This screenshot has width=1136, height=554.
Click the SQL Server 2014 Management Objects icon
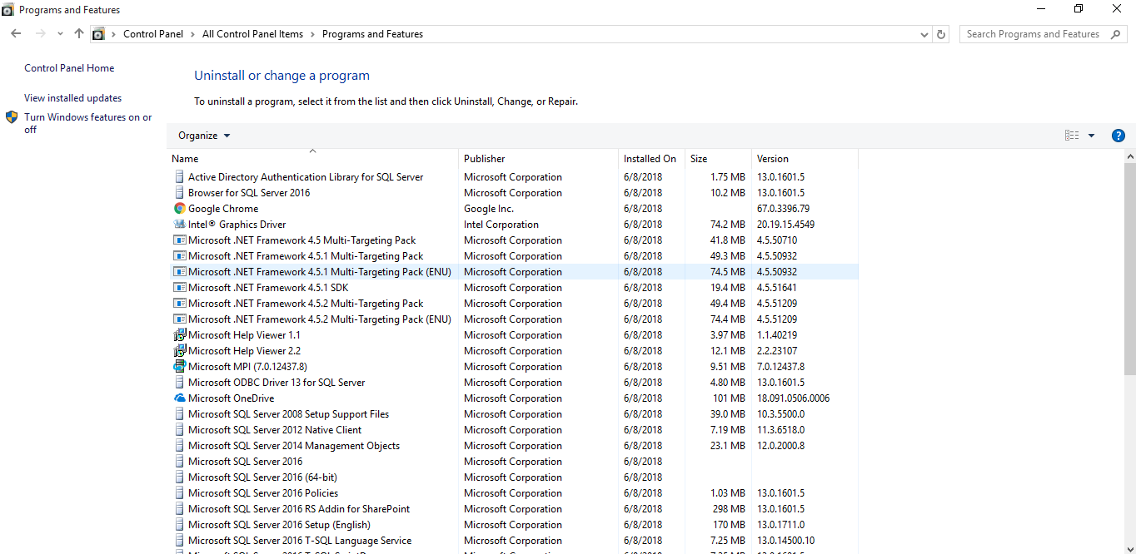tap(179, 446)
